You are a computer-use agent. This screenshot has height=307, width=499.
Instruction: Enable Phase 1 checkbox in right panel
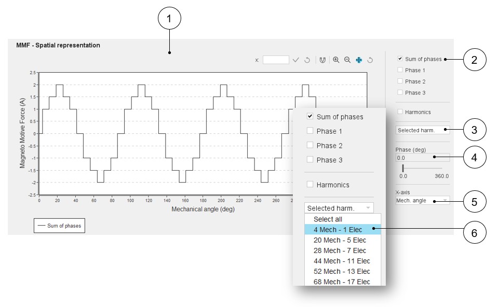(x=400, y=70)
